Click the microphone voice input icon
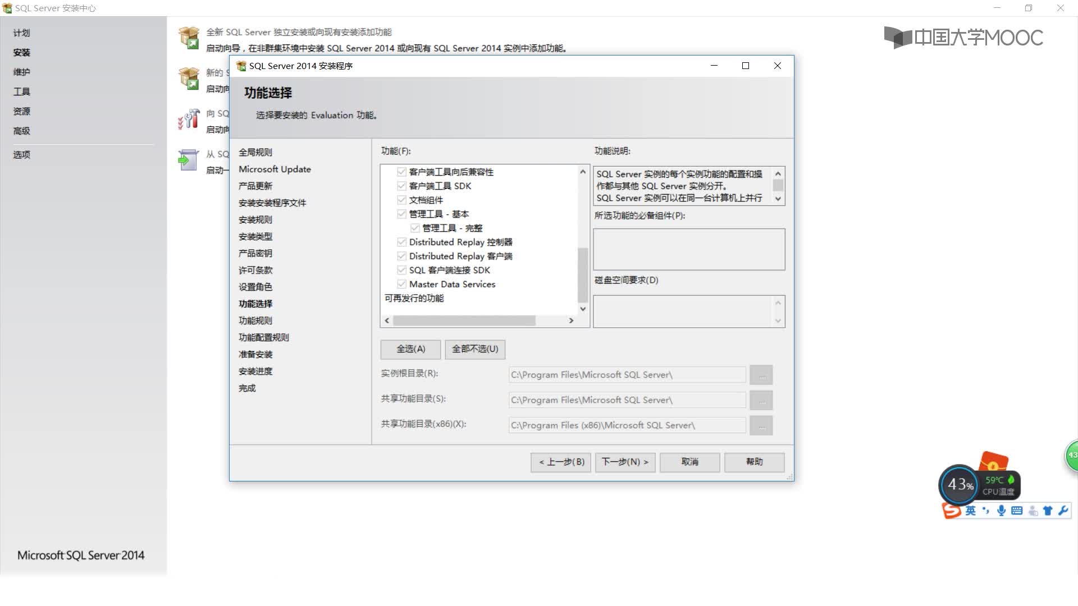Viewport: 1078px width, 606px height. coord(1001,511)
